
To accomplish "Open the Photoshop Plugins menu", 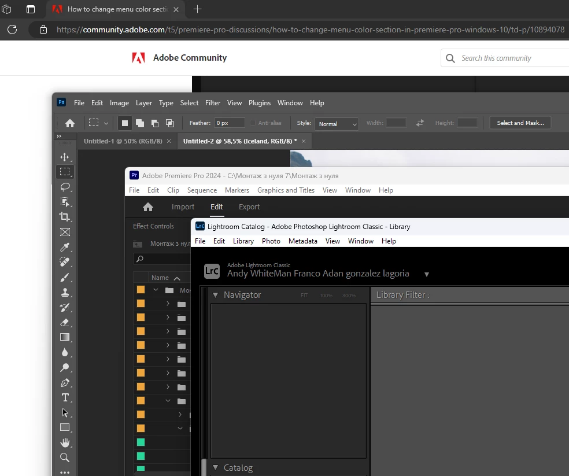I will 260,103.
